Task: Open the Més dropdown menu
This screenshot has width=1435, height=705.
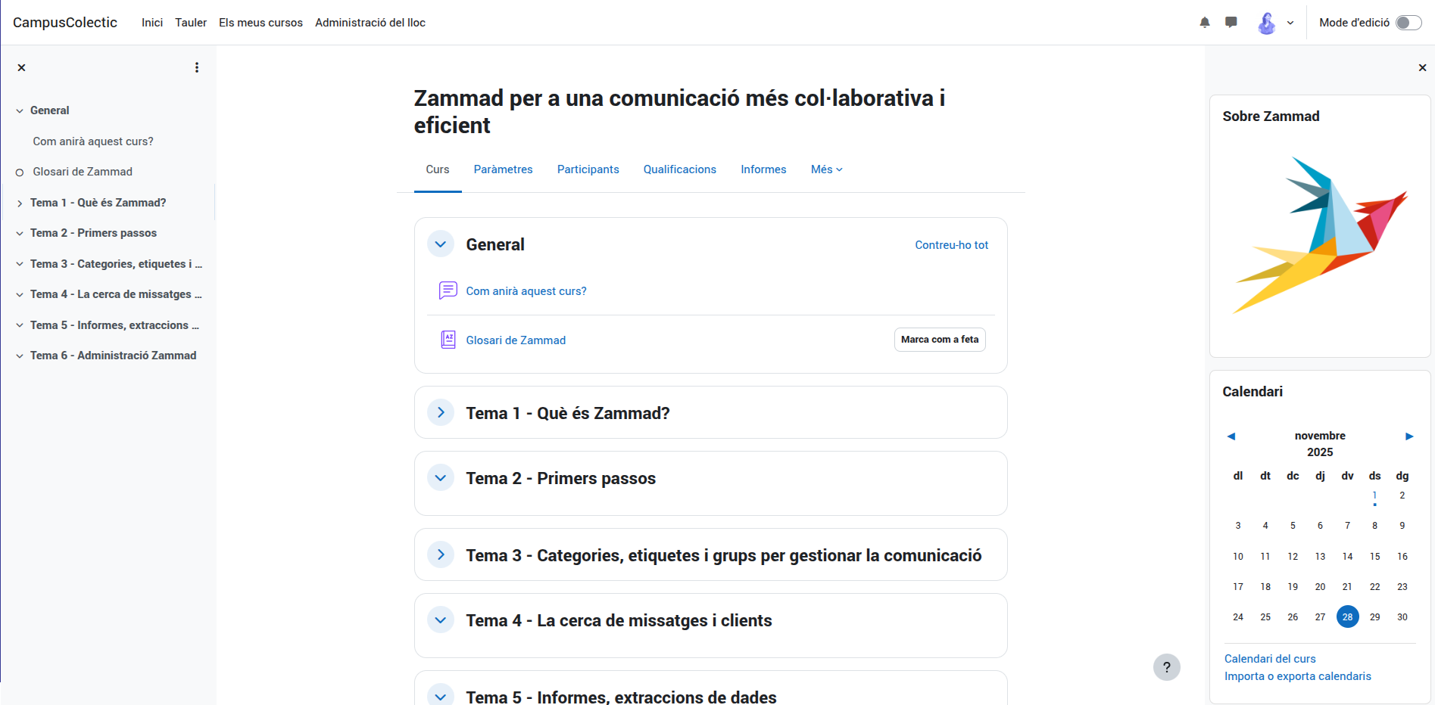Action: tap(826, 169)
